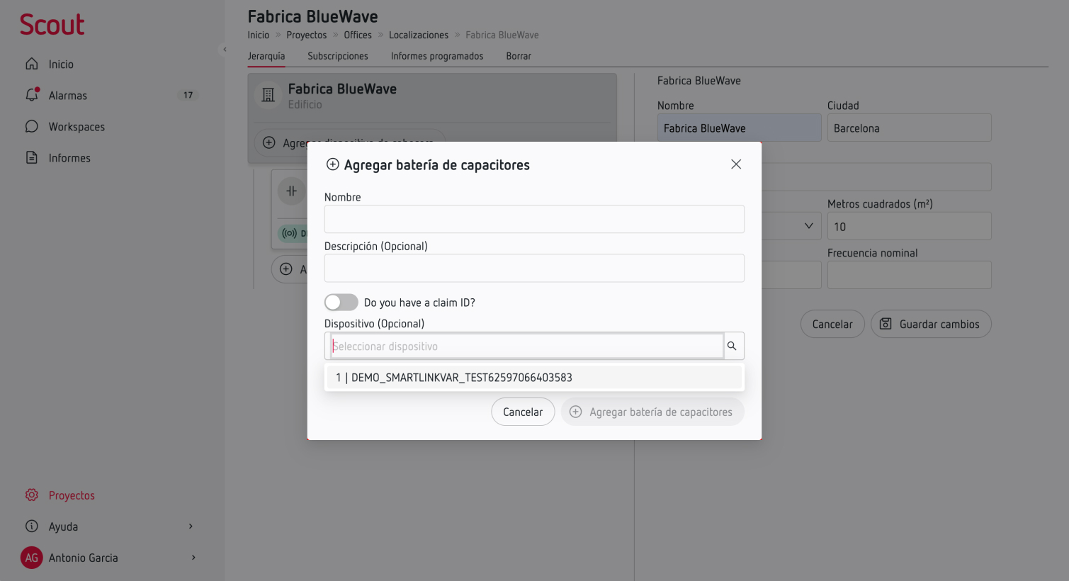Click Cancelar in the details panel
Image resolution: width=1069 pixels, height=581 pixels.
tap(832, 324)
